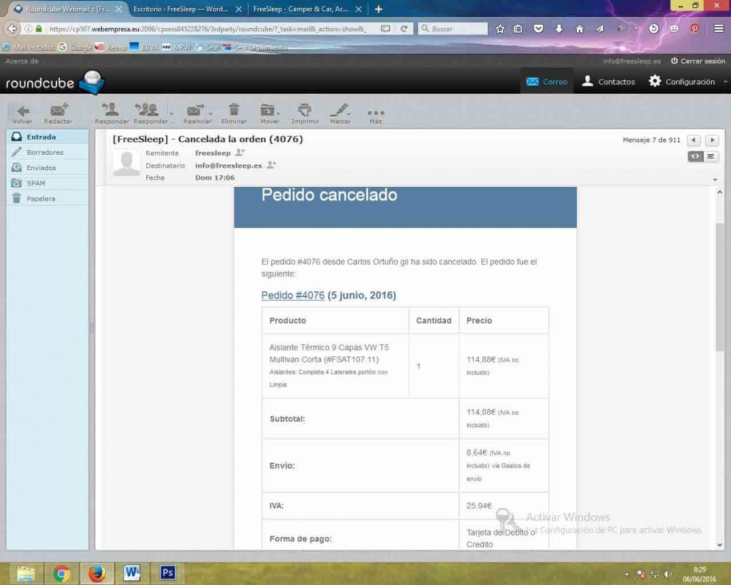Open the Configuración settings section
The width and height of the screenshot is (731, 585).
(682, 82)
